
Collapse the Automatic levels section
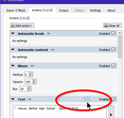tap(13, 33)
